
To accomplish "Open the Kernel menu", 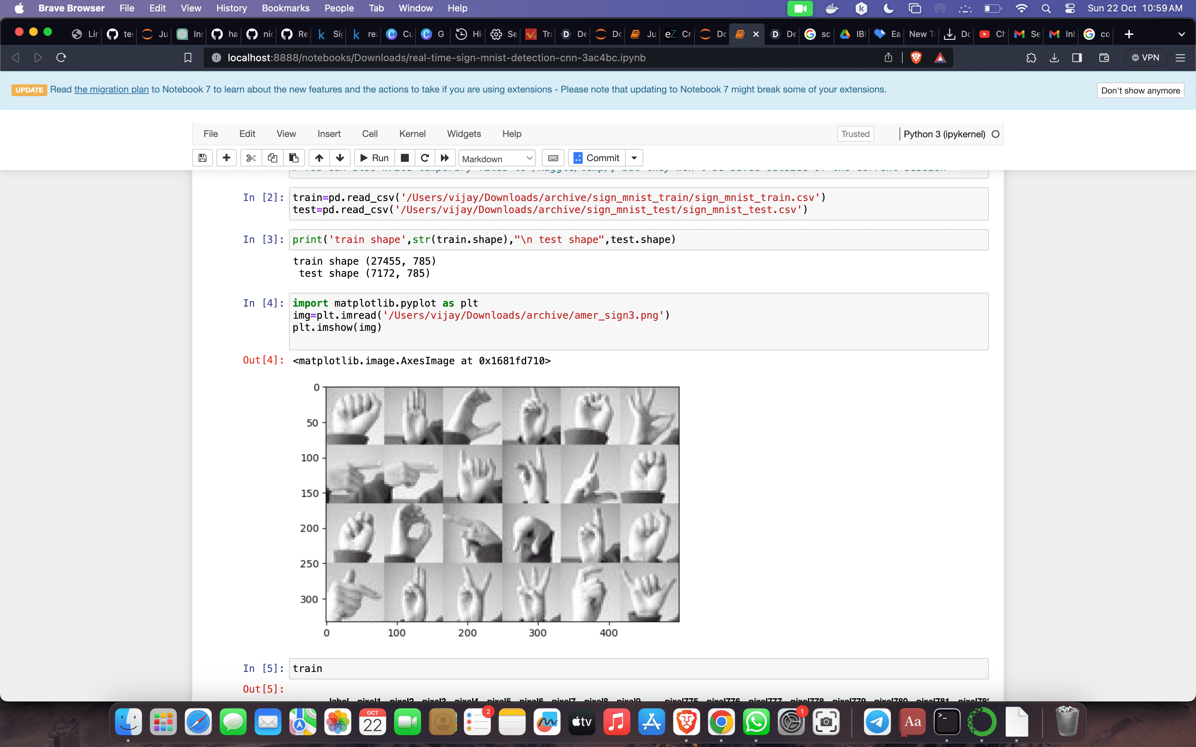I will point(412,134).
